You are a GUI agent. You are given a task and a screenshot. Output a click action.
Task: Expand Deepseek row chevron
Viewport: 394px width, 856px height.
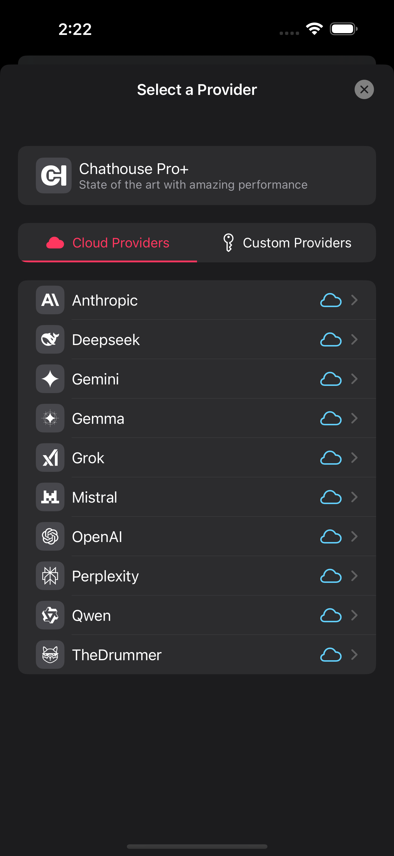[355, 339]
